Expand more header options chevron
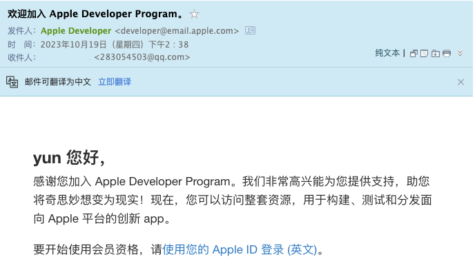This screenshot has height=279, width=475. [x=460, y=53]
